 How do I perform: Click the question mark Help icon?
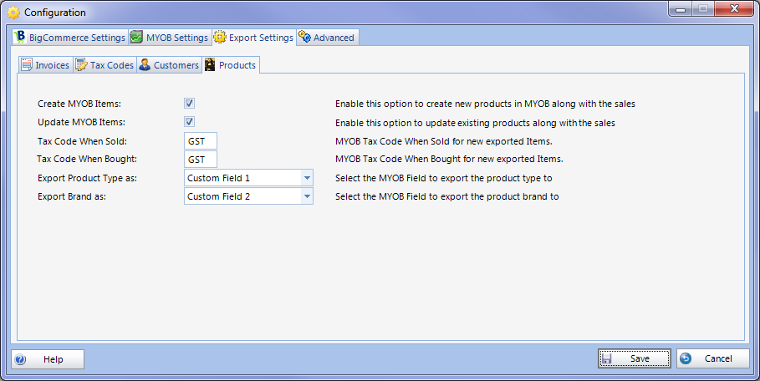[x=20, y=359]
